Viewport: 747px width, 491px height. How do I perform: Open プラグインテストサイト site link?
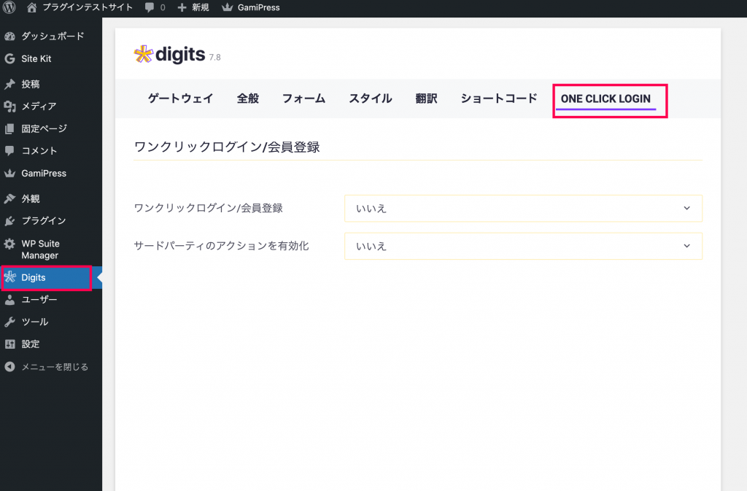(x=88, y=7)
